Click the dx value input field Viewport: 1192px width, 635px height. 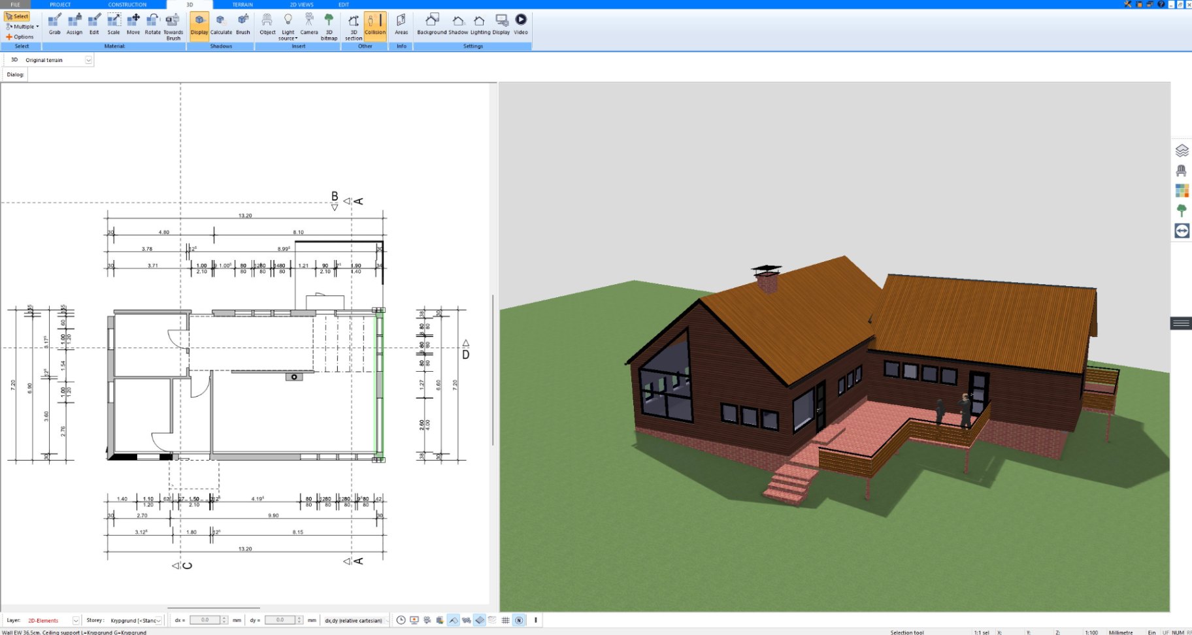205,620
